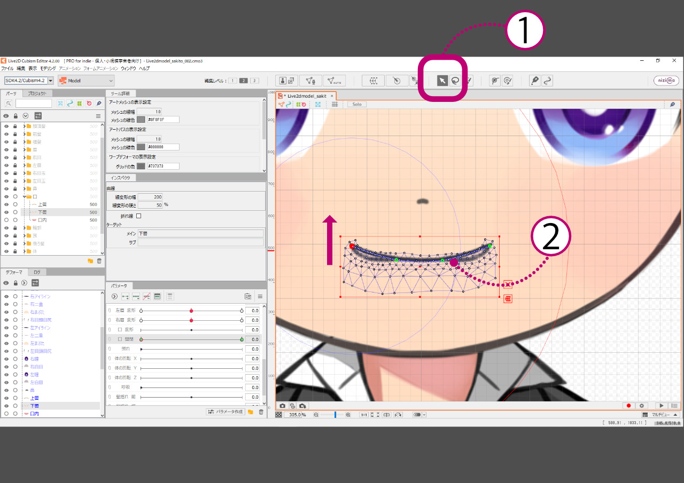Toggle visibility of 右瞳 in deformer list
Image resolution: width=684 pixels, height=483 pixels.
[6, 359]
